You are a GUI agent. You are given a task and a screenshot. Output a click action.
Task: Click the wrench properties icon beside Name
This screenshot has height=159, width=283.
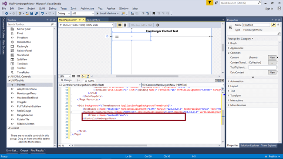(x=273, y=25)
